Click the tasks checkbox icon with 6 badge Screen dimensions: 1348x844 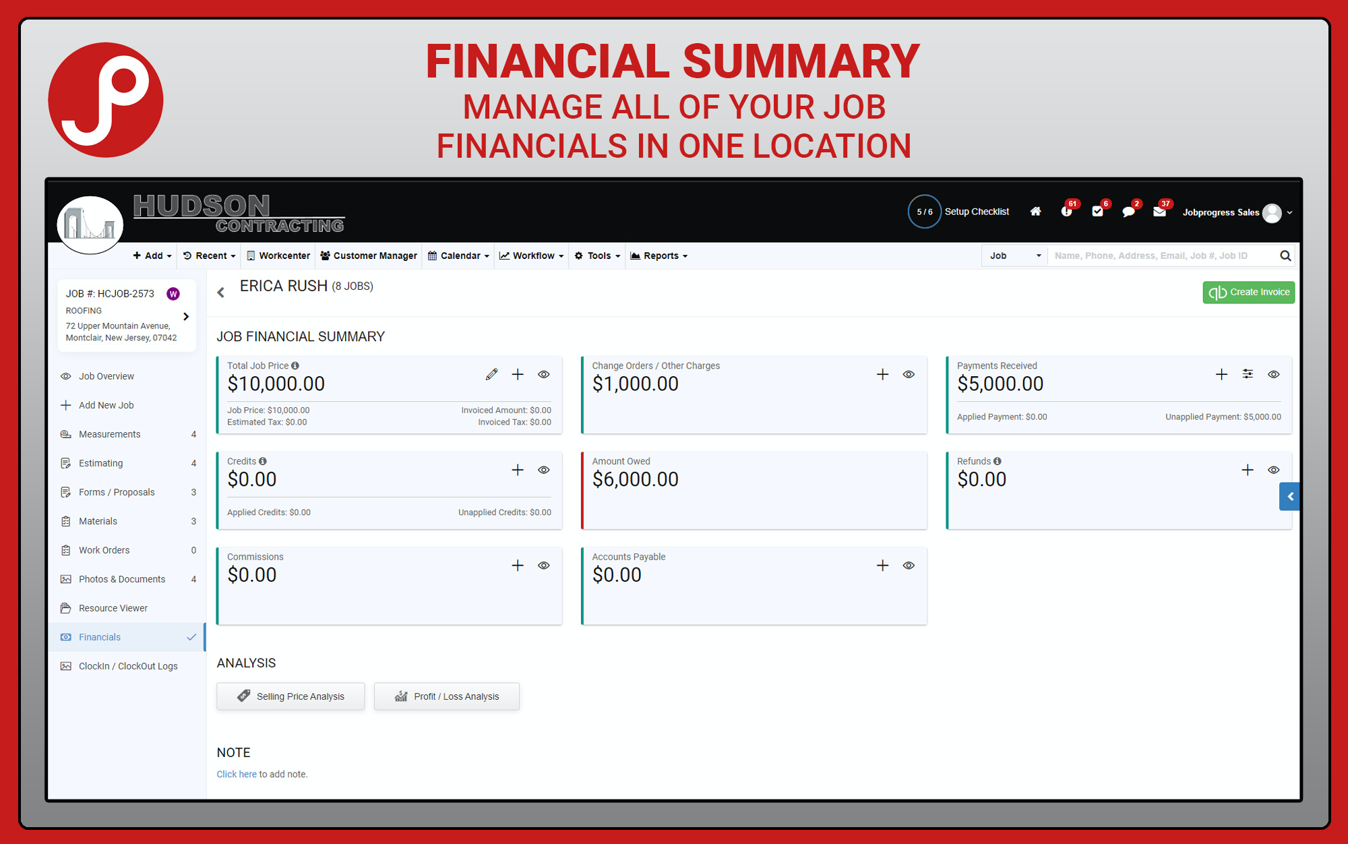[x=1097, y=212]
